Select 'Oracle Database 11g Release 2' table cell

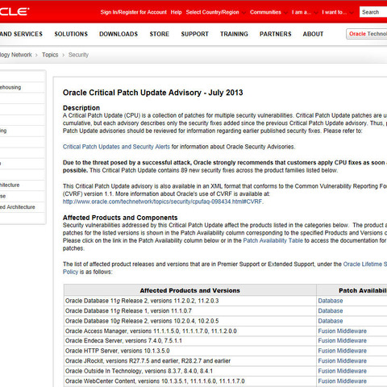(190, 301)
